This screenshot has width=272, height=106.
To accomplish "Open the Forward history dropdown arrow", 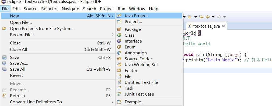I will [x=225, y=17].
